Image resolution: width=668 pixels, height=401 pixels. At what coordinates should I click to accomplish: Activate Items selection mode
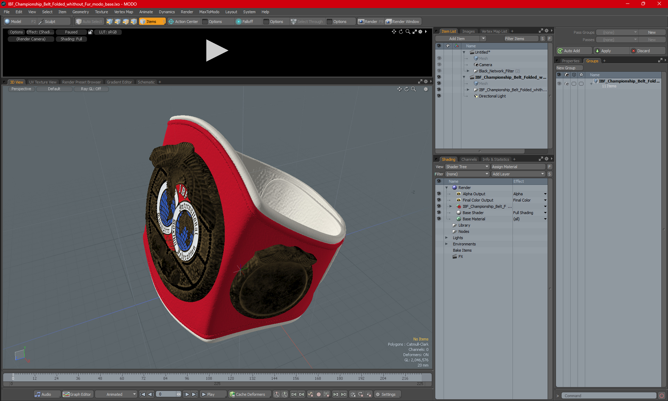tap(152, 22)
